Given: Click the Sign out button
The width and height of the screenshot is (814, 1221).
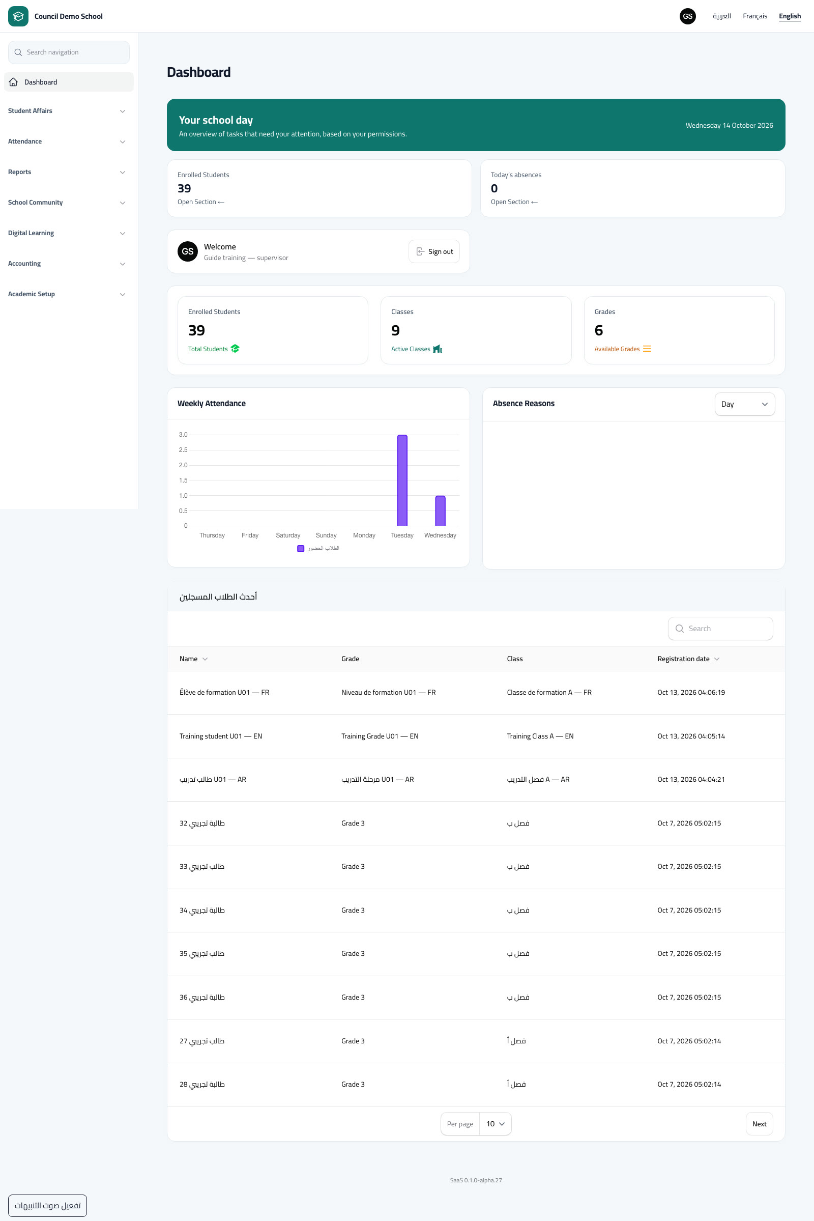Looking at the screenshot, I should click(434, 251).
